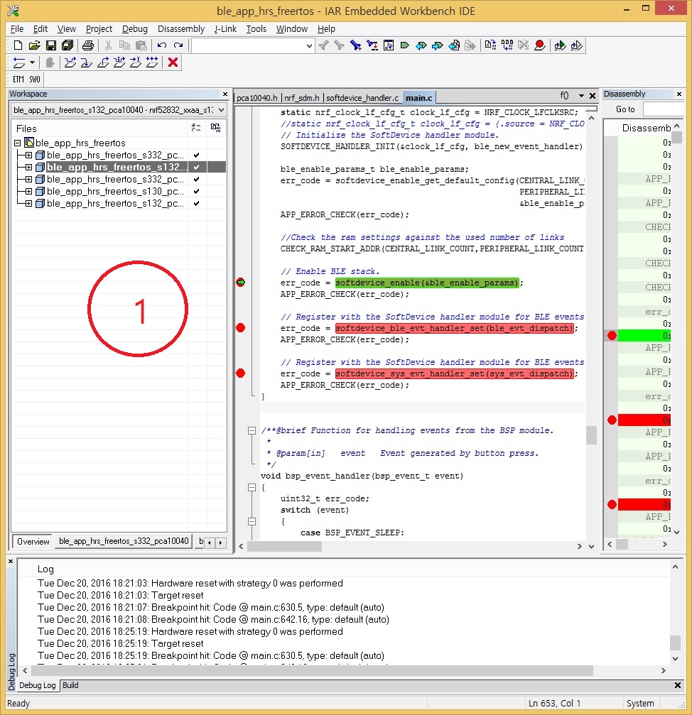
Task: Toggle breakpoint on softdevice_sys_evt_handler_set line
Action: (241, 373)
